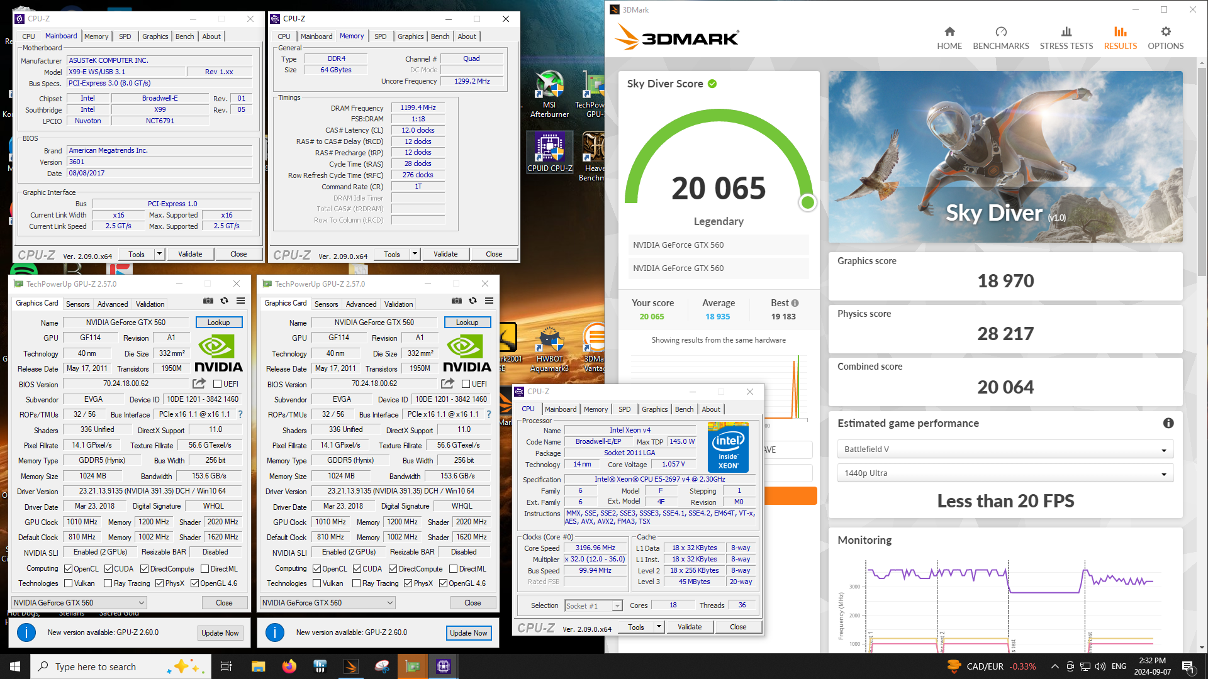
Task: Click the Windows search box on taskbar
Action: [120, 666]
